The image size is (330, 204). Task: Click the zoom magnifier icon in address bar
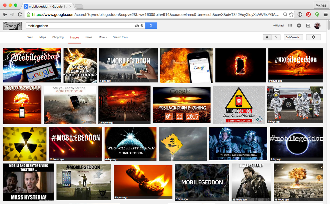[285, 15]
